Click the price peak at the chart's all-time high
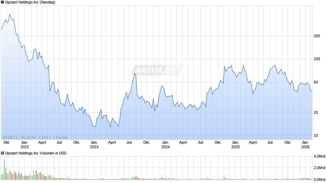Screen dimensions: 327x183 point(10,14)
